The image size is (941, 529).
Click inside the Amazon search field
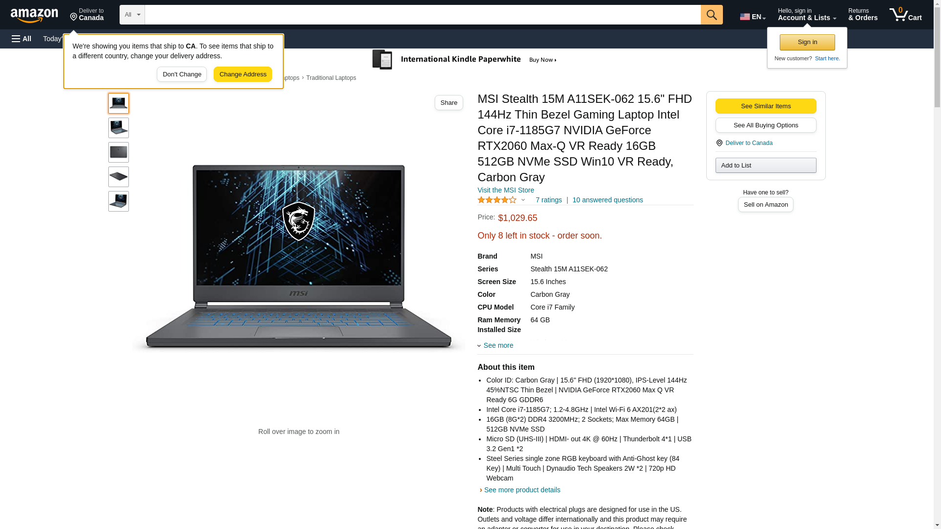coord(422,15)
